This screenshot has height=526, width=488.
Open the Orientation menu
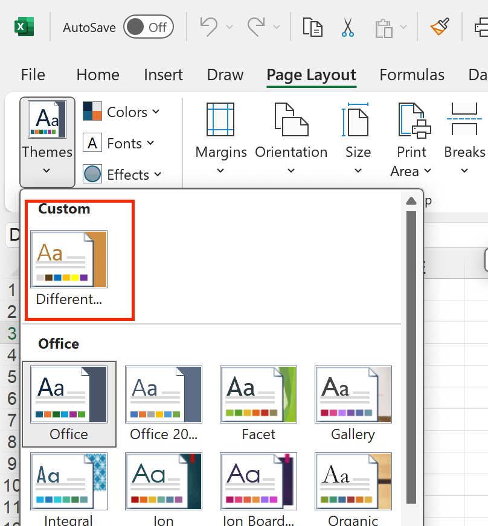[291, 139]
